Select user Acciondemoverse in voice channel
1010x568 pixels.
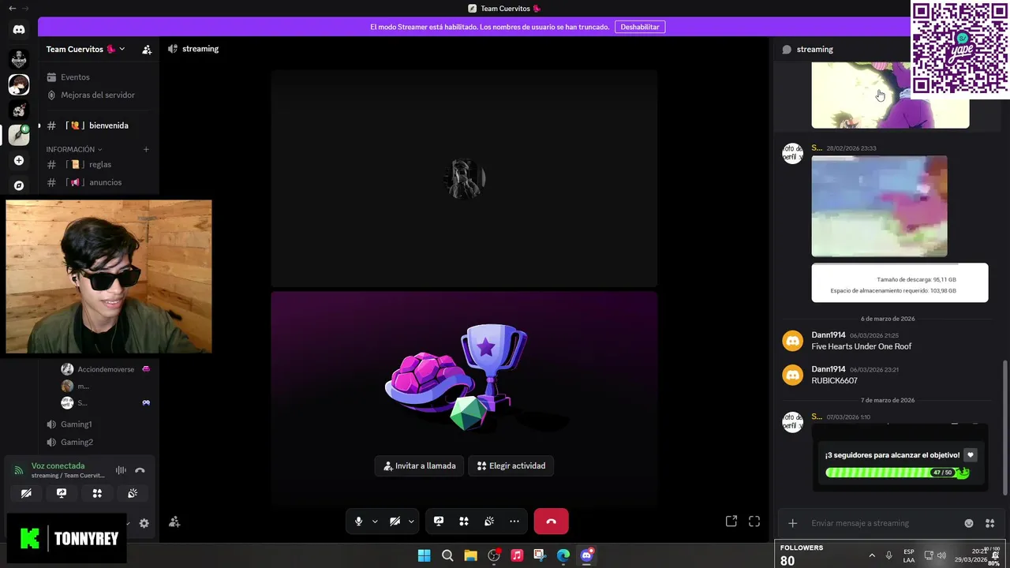tap(105, 369)
